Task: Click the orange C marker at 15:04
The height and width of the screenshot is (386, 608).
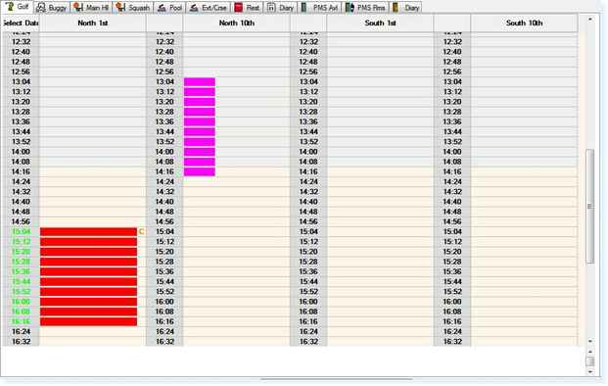Action: [141, 231]
